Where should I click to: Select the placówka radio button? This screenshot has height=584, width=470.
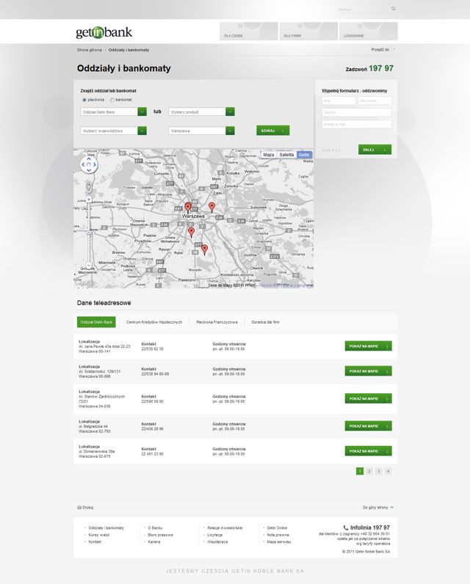click(x=84, y=100)
